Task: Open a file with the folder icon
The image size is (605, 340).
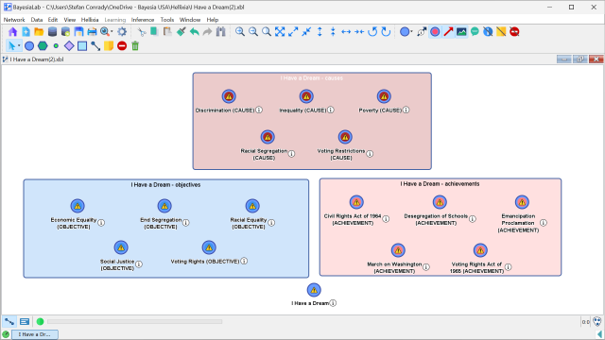Action: pos(39,32)
